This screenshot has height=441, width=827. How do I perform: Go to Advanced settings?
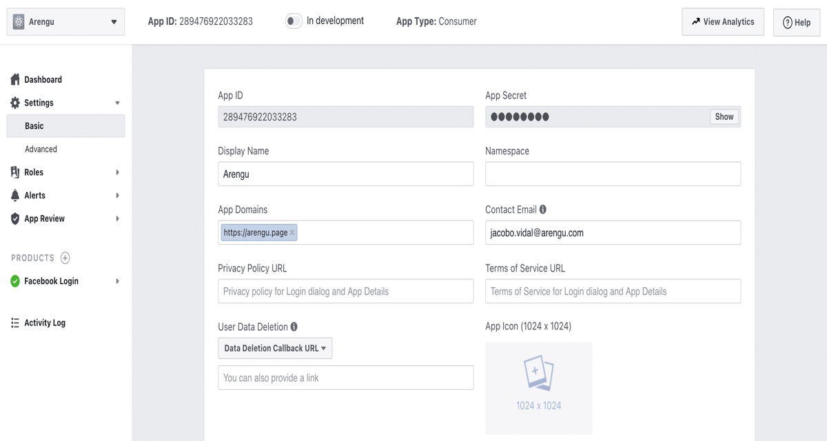tap(41, 149)
